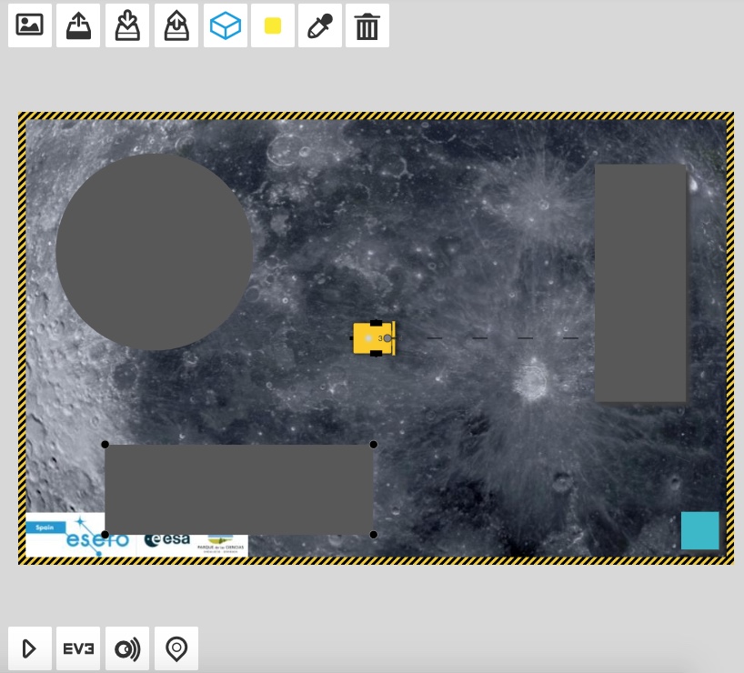744x673 pixels.
Task: Select the cyan square in the corner
Action: 699,530
